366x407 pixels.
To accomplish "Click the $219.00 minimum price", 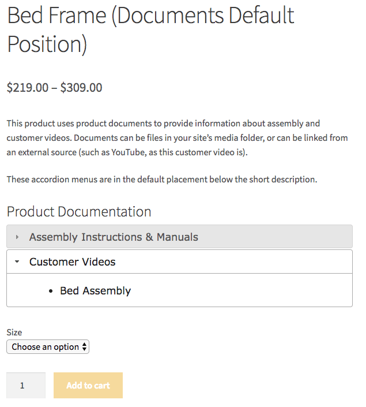I will 28,88.
